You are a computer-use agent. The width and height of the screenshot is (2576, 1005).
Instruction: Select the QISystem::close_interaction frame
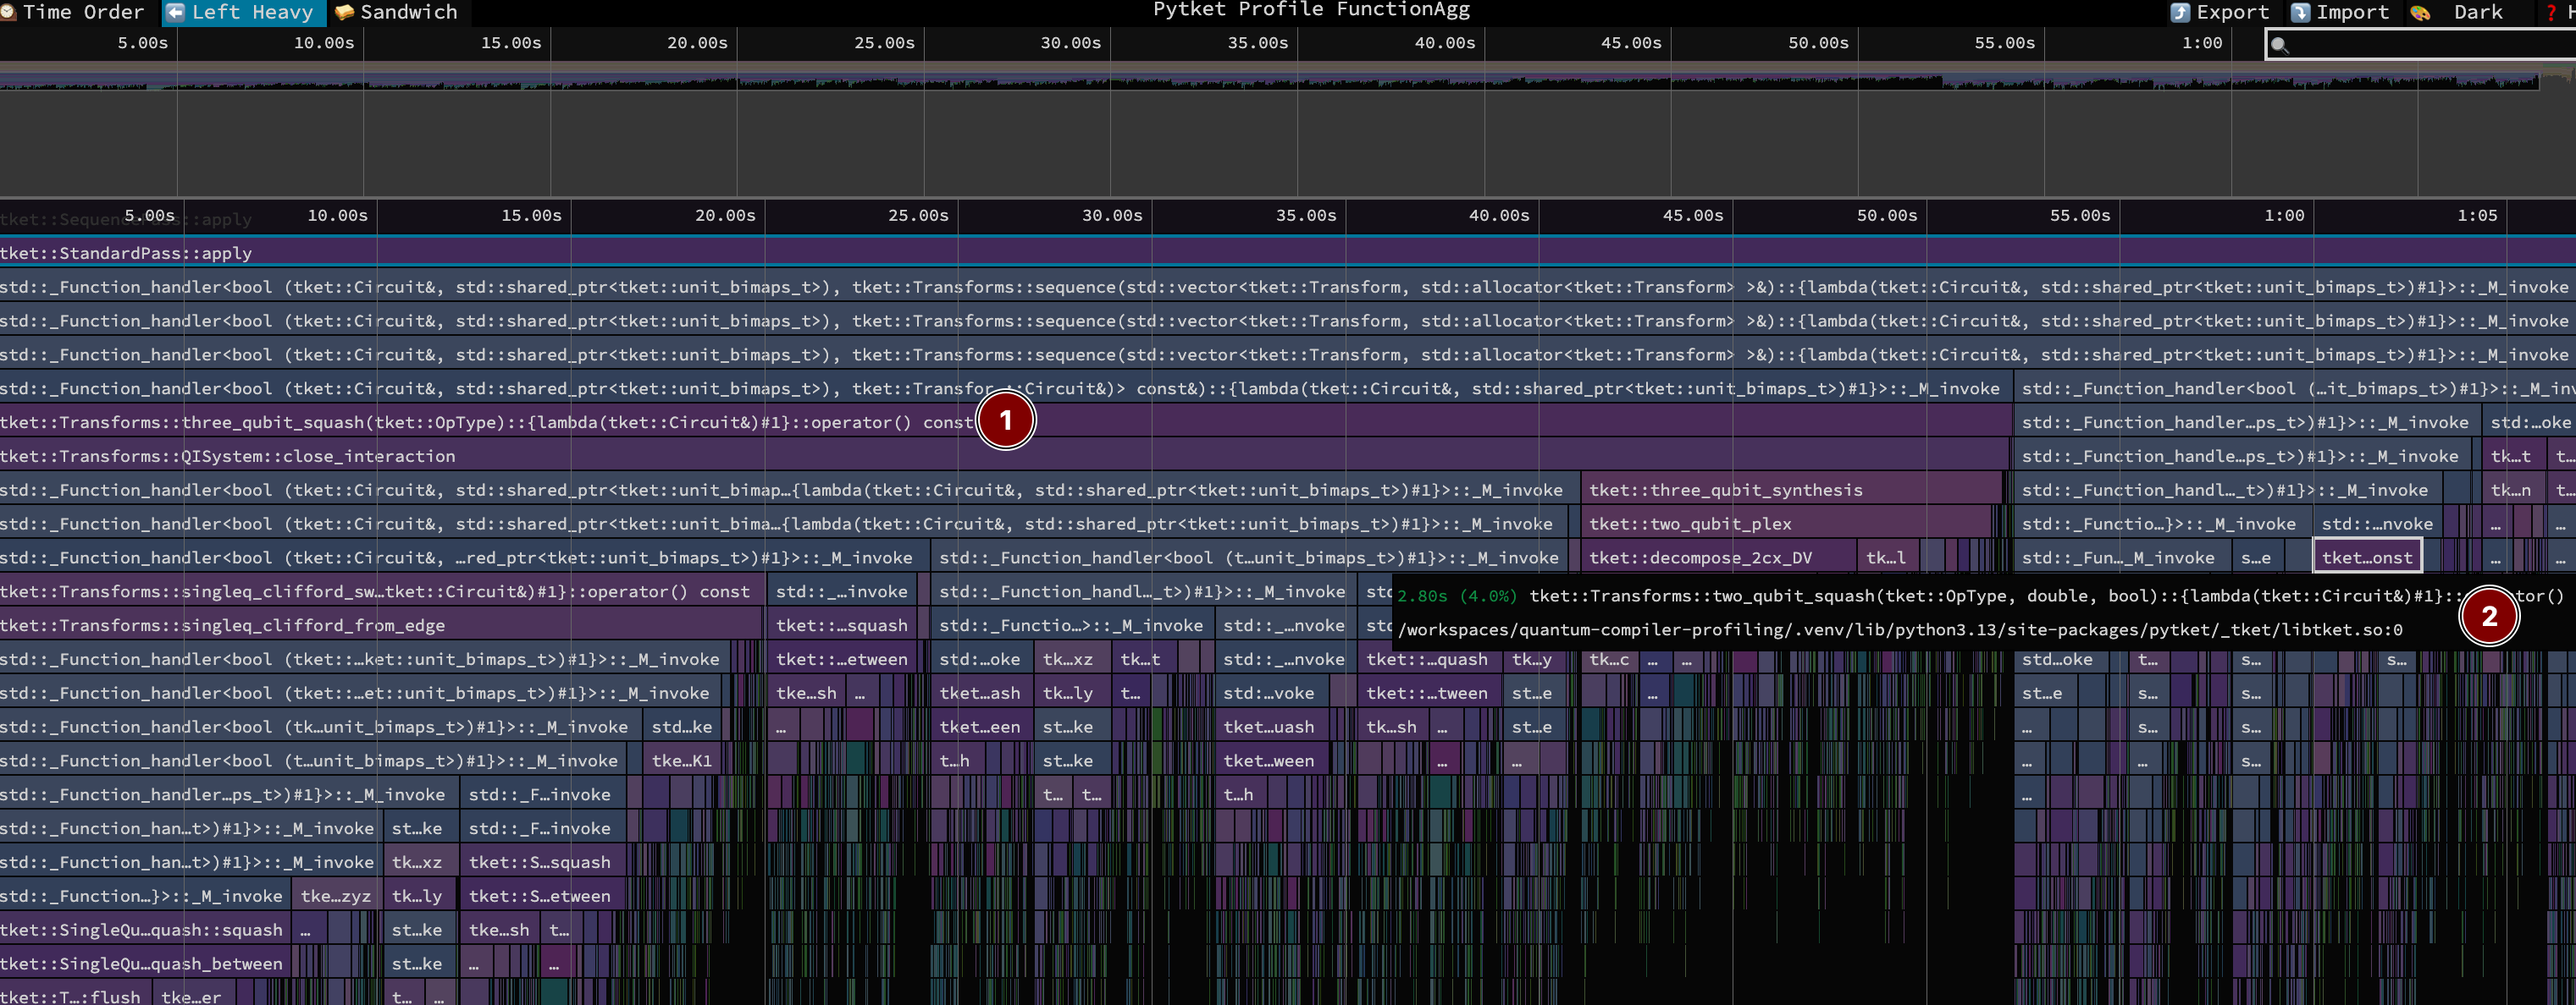click(x=228, y=455)
